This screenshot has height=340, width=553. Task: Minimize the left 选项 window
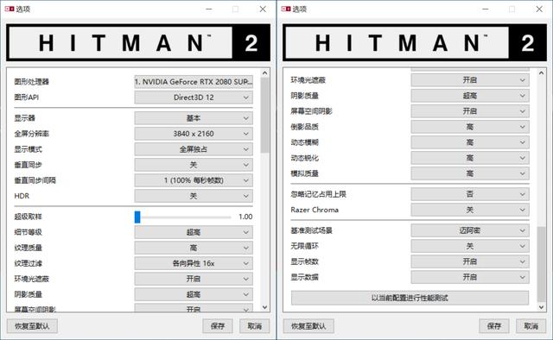click(209, 9)
